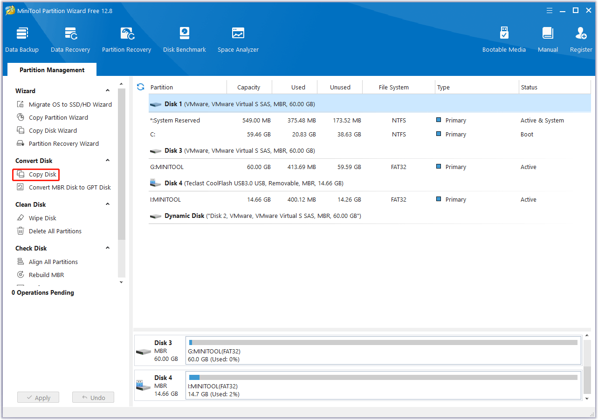Collapse the Clean Disk section
Viewport: 598px width, 420px height.
tap(108, 204)
